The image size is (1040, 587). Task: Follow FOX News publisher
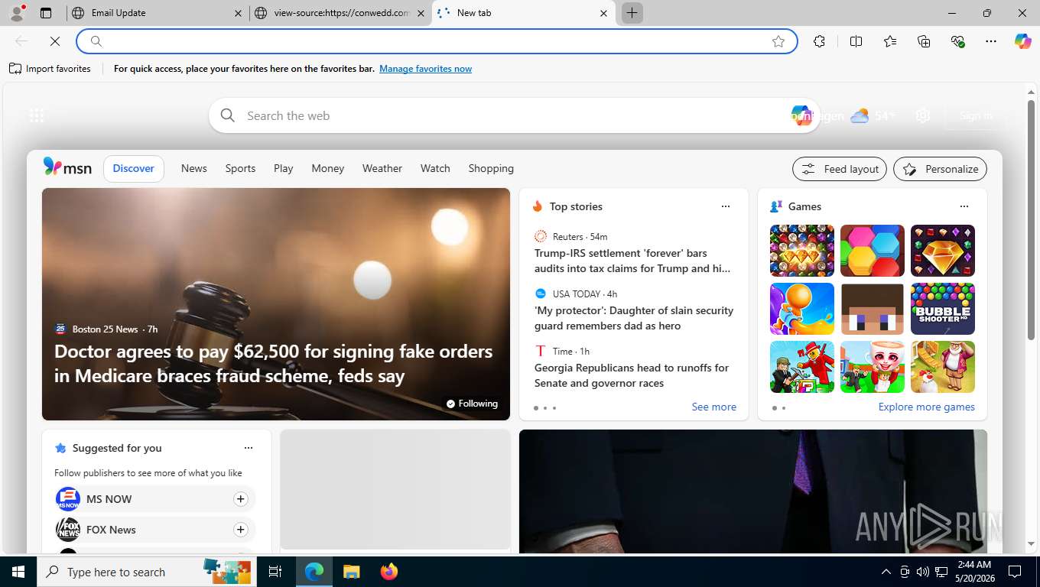coord(240,530)
